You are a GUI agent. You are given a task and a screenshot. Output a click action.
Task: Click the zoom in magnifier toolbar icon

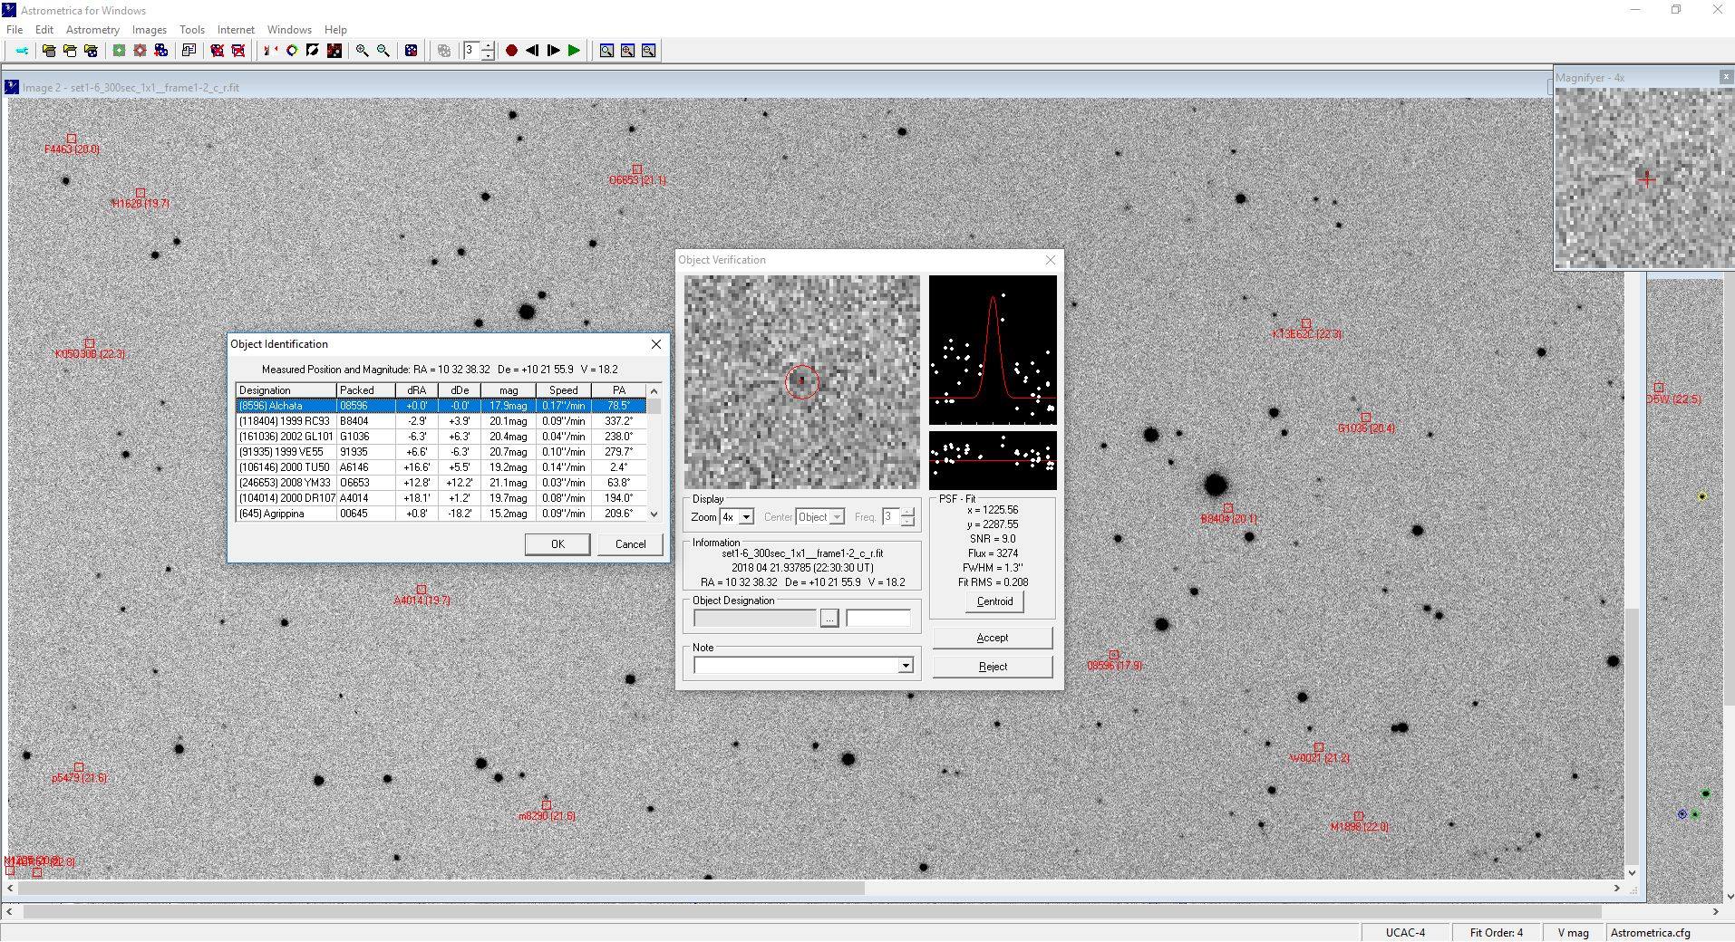click(362, 51)
